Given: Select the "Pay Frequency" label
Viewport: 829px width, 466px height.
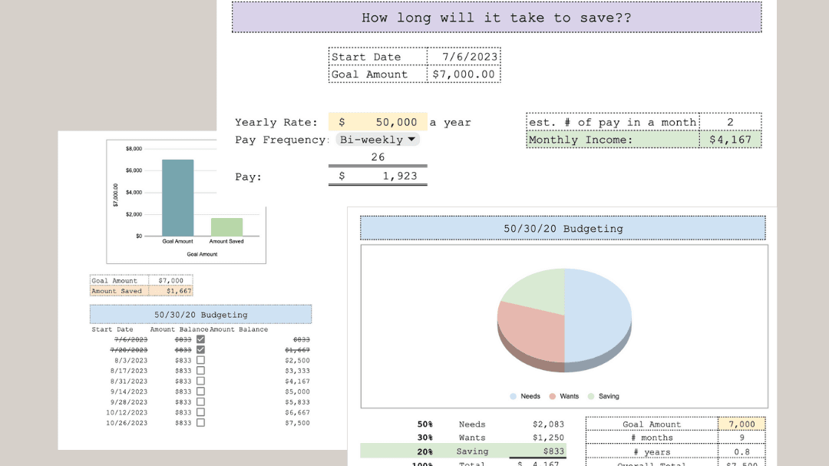Looking at the screenshot, I should click(x=280, y=140).
